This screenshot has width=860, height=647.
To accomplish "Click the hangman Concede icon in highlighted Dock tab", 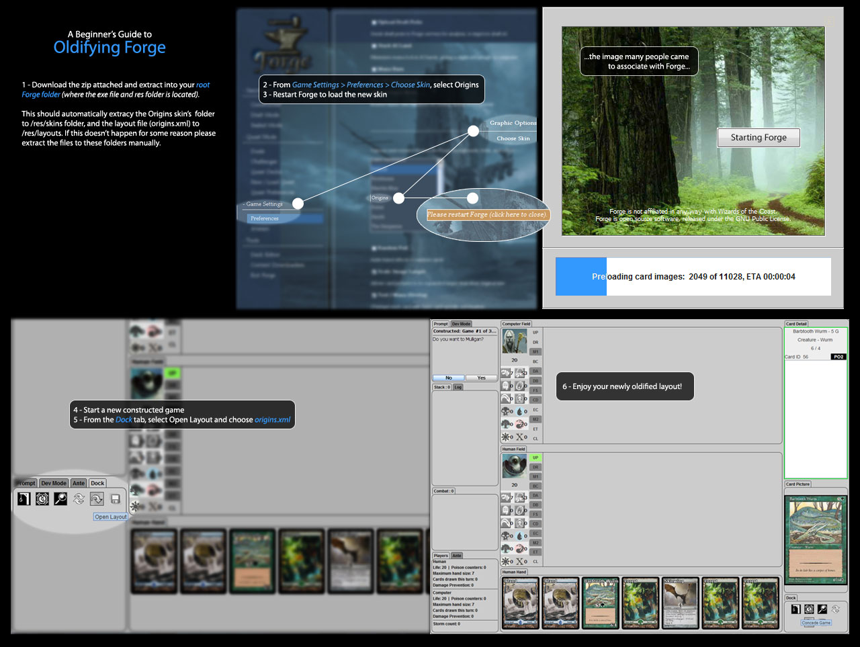I will click(x=24, y=499).
